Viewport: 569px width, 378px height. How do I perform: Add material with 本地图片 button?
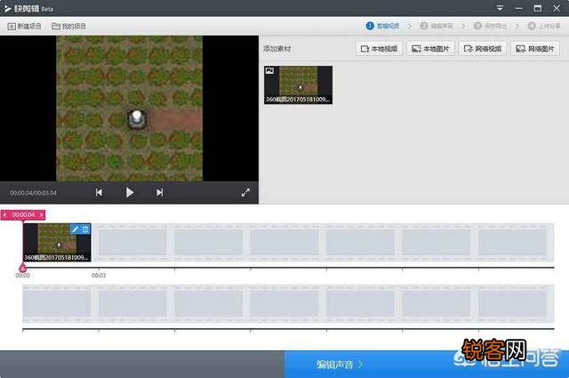click(x=430, y=49)
